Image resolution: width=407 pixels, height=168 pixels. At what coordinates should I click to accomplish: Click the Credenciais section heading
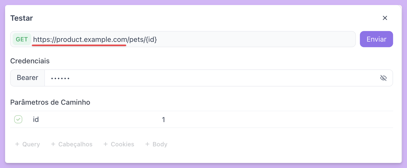coord(30,61)
